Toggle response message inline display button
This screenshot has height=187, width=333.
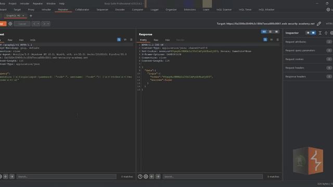265,39
